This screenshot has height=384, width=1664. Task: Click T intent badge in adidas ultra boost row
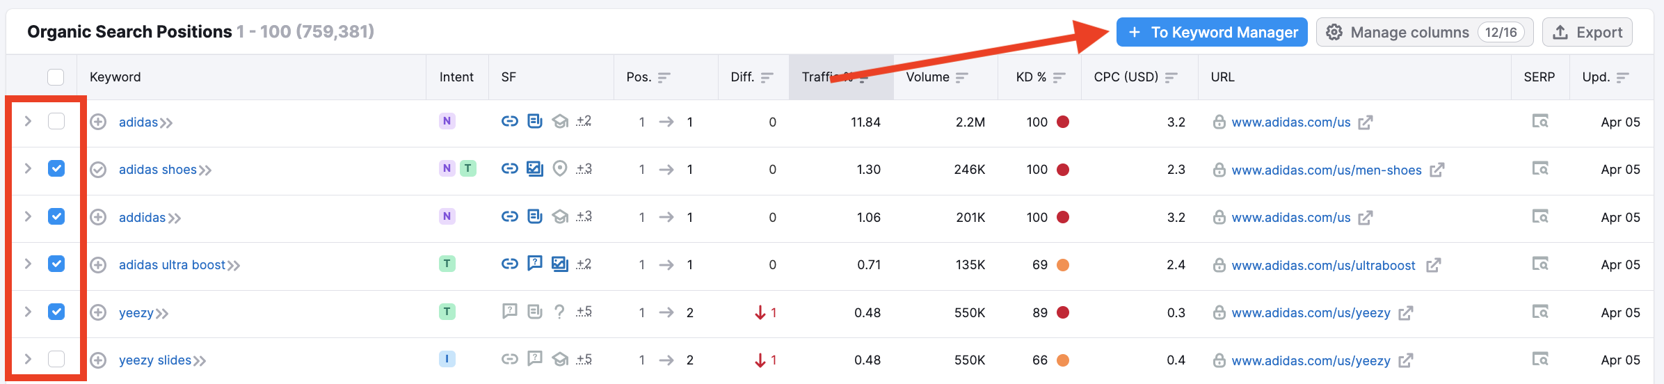[447, 264]
